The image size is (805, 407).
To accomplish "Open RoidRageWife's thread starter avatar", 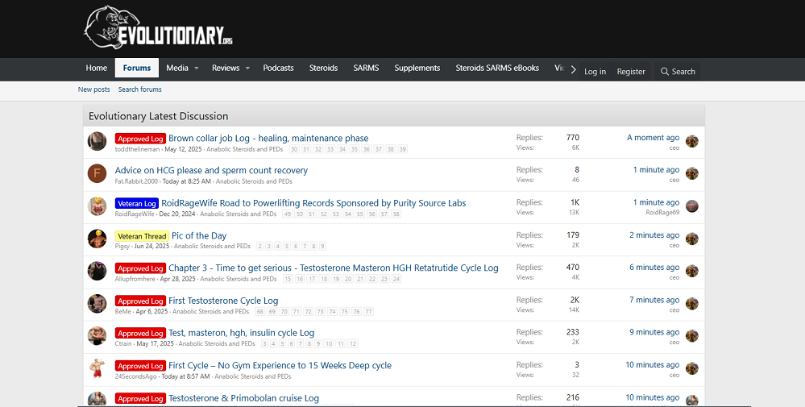I will click(97, 206).
